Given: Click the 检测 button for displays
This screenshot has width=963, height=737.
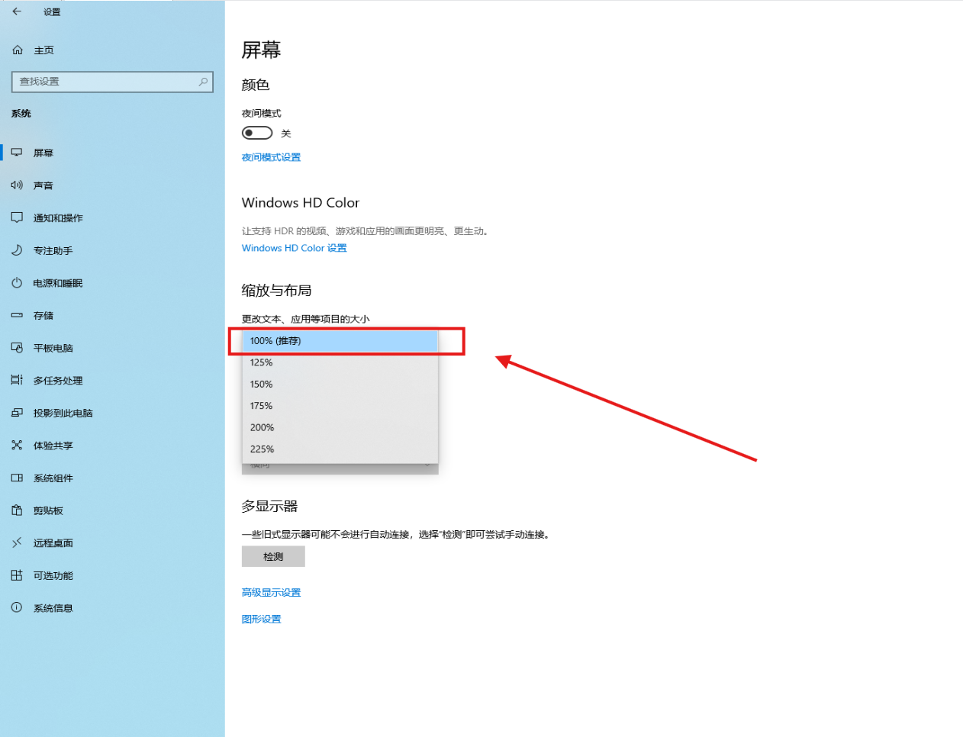Looking at the screenshot, I should point(272,555).
